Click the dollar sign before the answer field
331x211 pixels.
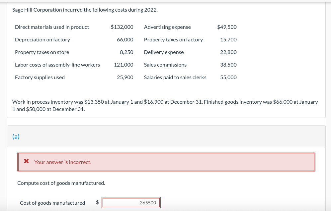(x=97, y=202)
